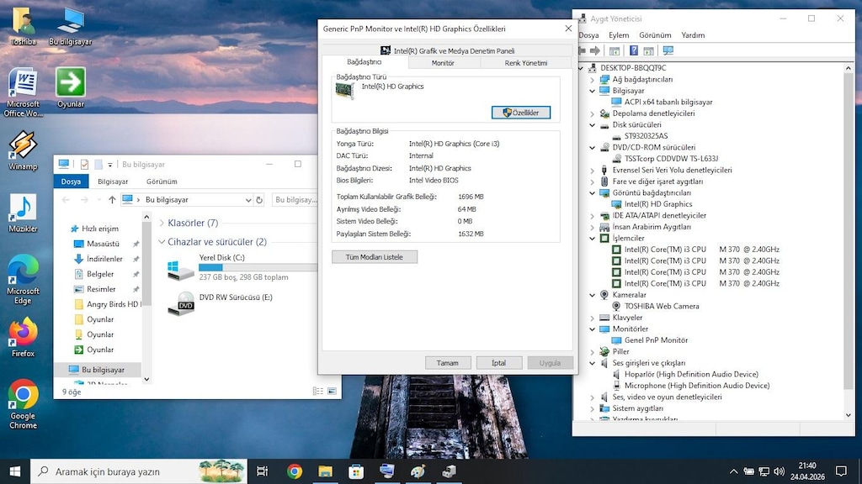Viewport: 862px width, 484px height.
Task: Click Tamam button
Action: (448, 363)
